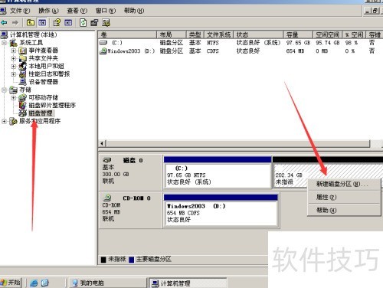Click the Forward arrow toolbar icon
383x288 pixels.
15,23
